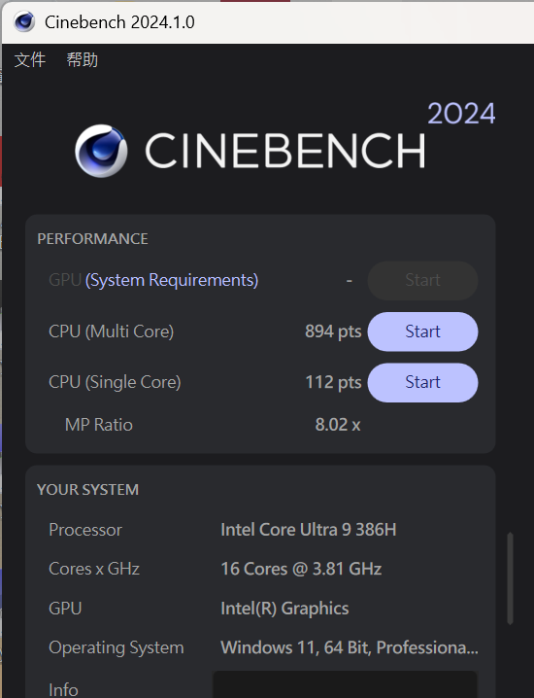This screenshot has height=698, width=534.
Task: Click the system panel vertical scrollbar
Action: pos(510,578)
